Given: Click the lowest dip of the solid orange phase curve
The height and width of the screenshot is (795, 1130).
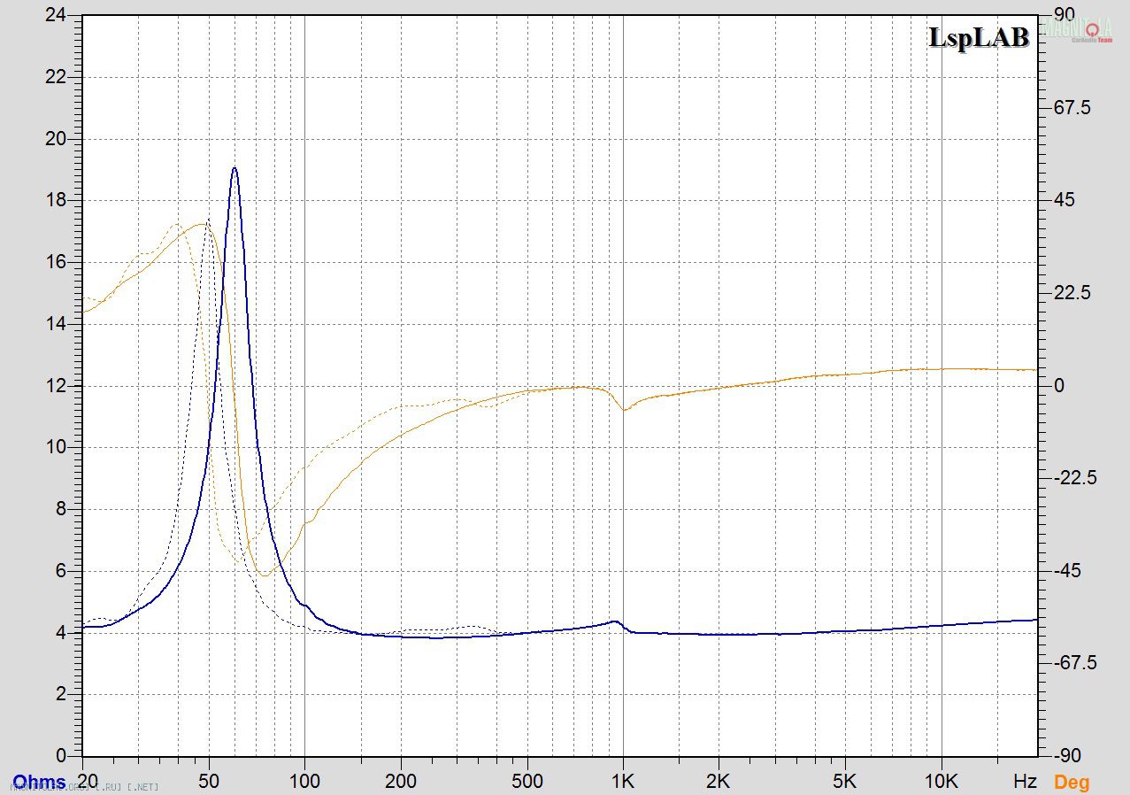Looking at the screenshot, I should 264,575.
